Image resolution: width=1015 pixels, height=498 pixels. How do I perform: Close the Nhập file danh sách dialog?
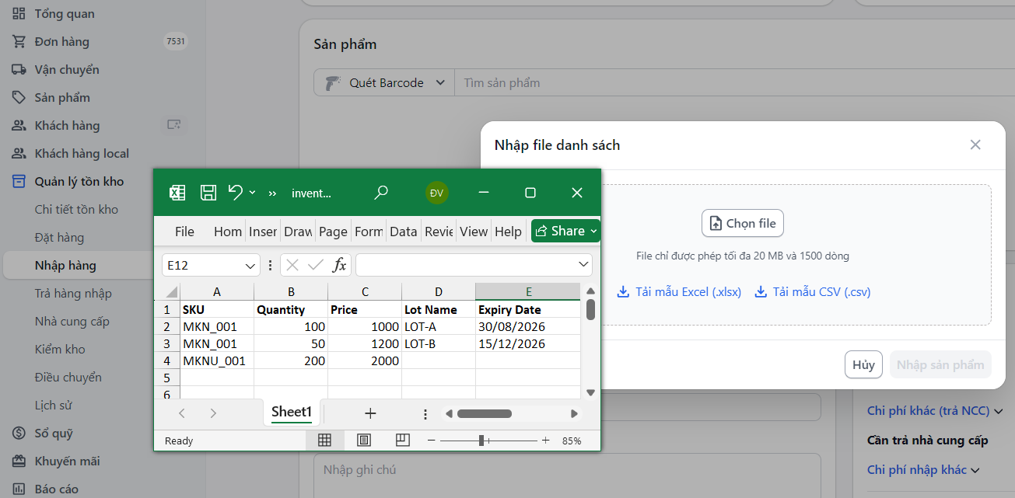coord(975,145)
